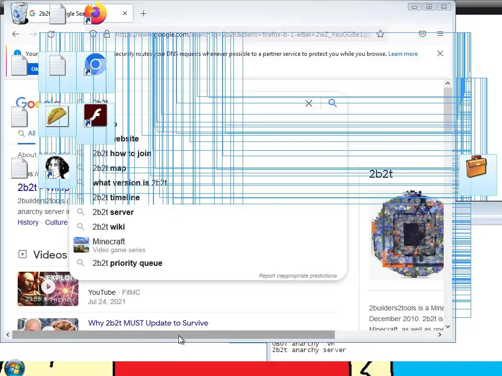
Task: Launch the Flash Player desktop shortcut
Action: tap(96, 116)
